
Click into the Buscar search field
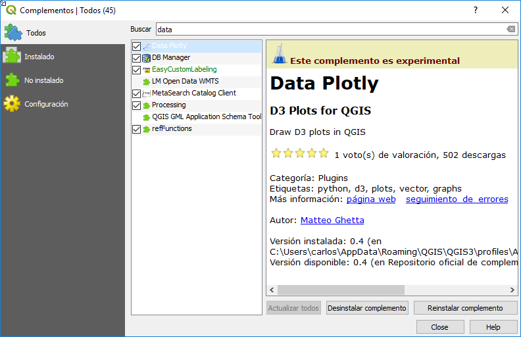tap(329, 30)
